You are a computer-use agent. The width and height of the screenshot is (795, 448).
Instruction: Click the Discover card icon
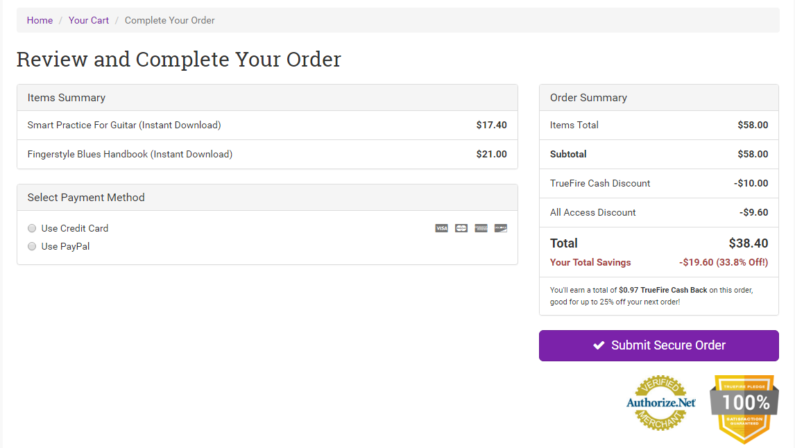click(x=501, y=228)
